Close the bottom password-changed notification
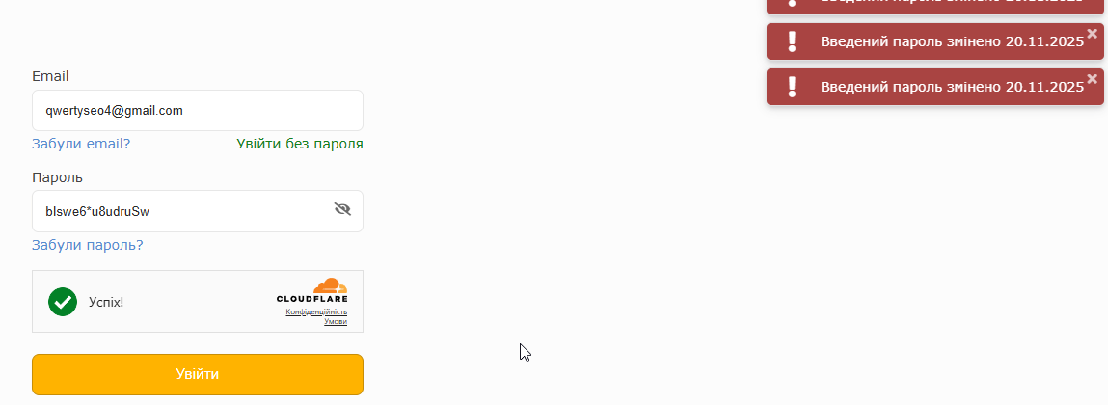 click(x=1092, y=79)
